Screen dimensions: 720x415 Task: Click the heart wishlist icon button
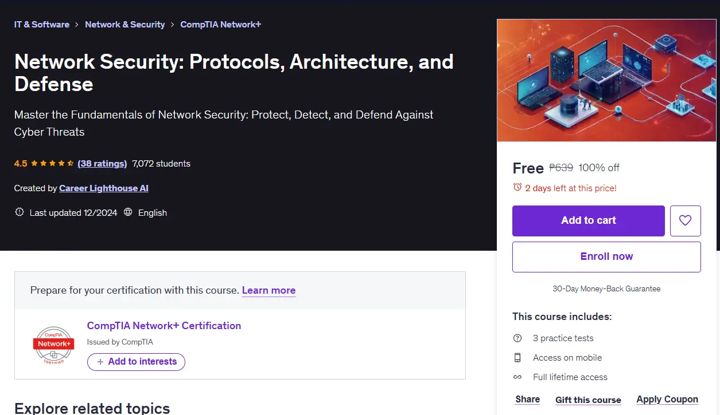click(x=685, y=220)
